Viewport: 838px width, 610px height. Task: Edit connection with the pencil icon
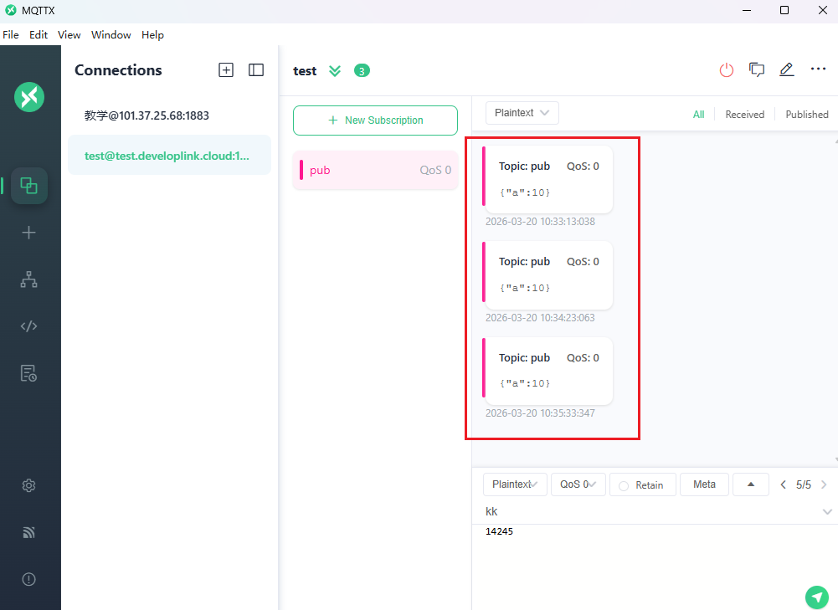pyautogui.click(x=786, y=70)
